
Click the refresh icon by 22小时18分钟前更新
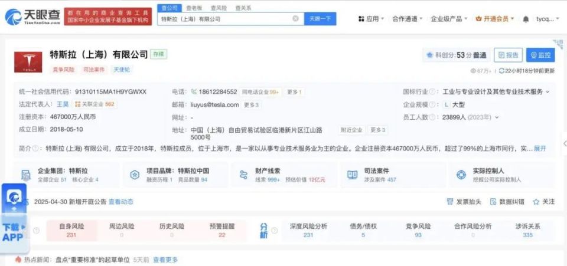coord(501,71)
